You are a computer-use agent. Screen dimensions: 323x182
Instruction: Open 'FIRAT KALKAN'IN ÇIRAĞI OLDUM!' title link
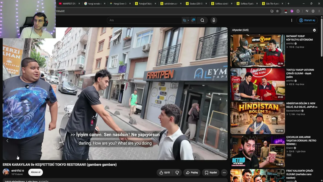pos(300,174)
